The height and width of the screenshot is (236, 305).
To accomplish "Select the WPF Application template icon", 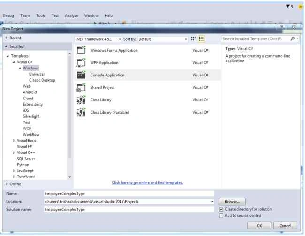I will point(81,62).
